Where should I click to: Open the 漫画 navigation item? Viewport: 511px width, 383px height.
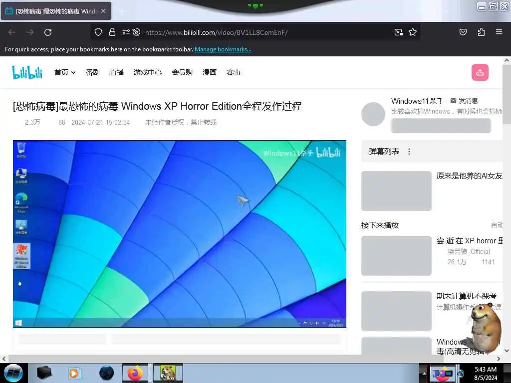209,72
